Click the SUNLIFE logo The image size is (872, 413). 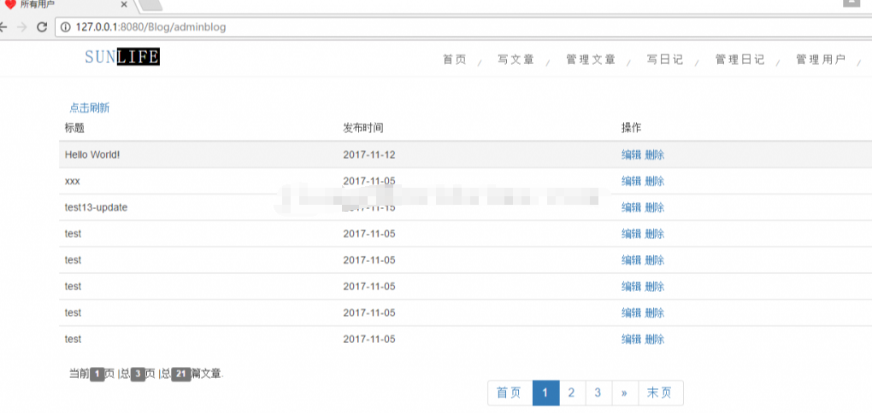point(122,56)
